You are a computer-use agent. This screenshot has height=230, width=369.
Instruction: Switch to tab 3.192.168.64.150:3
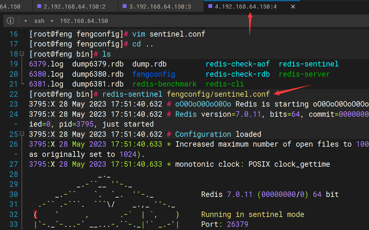click(x=161, y=6)
